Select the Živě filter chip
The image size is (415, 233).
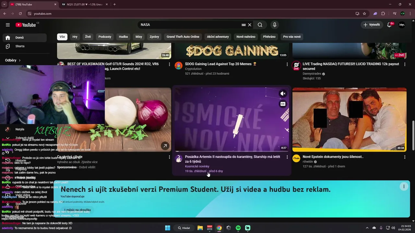coord(88,37)
